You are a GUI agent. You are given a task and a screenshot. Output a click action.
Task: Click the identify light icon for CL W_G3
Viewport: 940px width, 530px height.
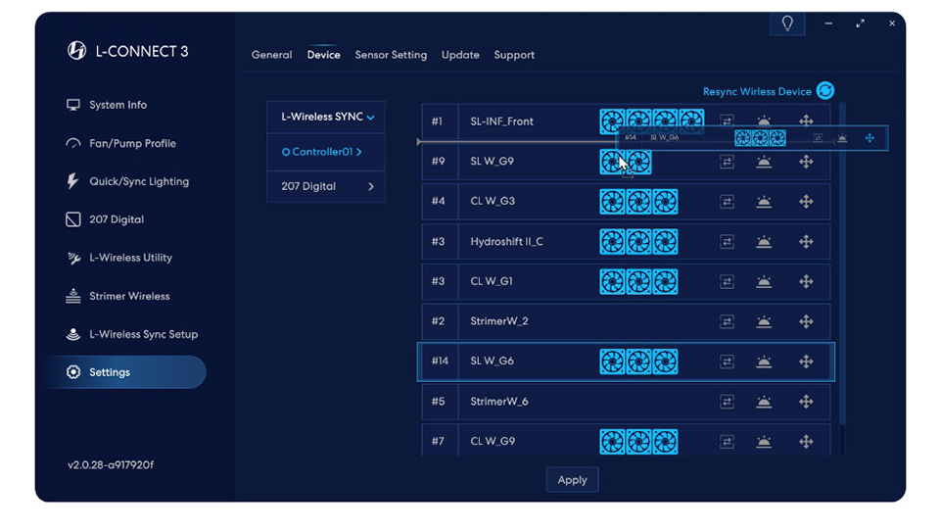coord(764,202)
